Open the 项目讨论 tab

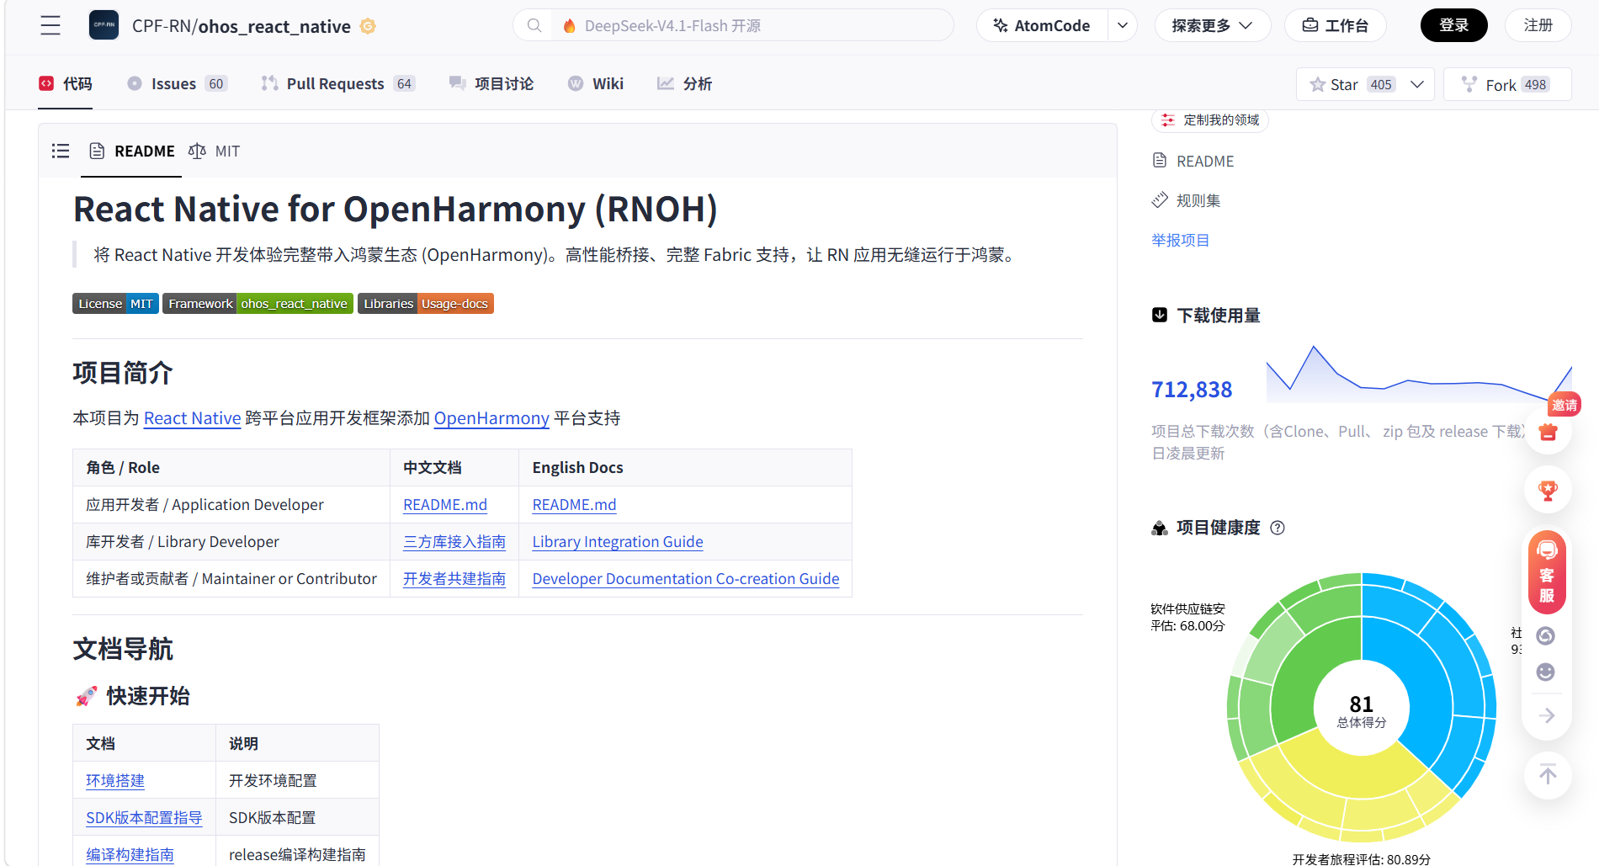[491, 83]
